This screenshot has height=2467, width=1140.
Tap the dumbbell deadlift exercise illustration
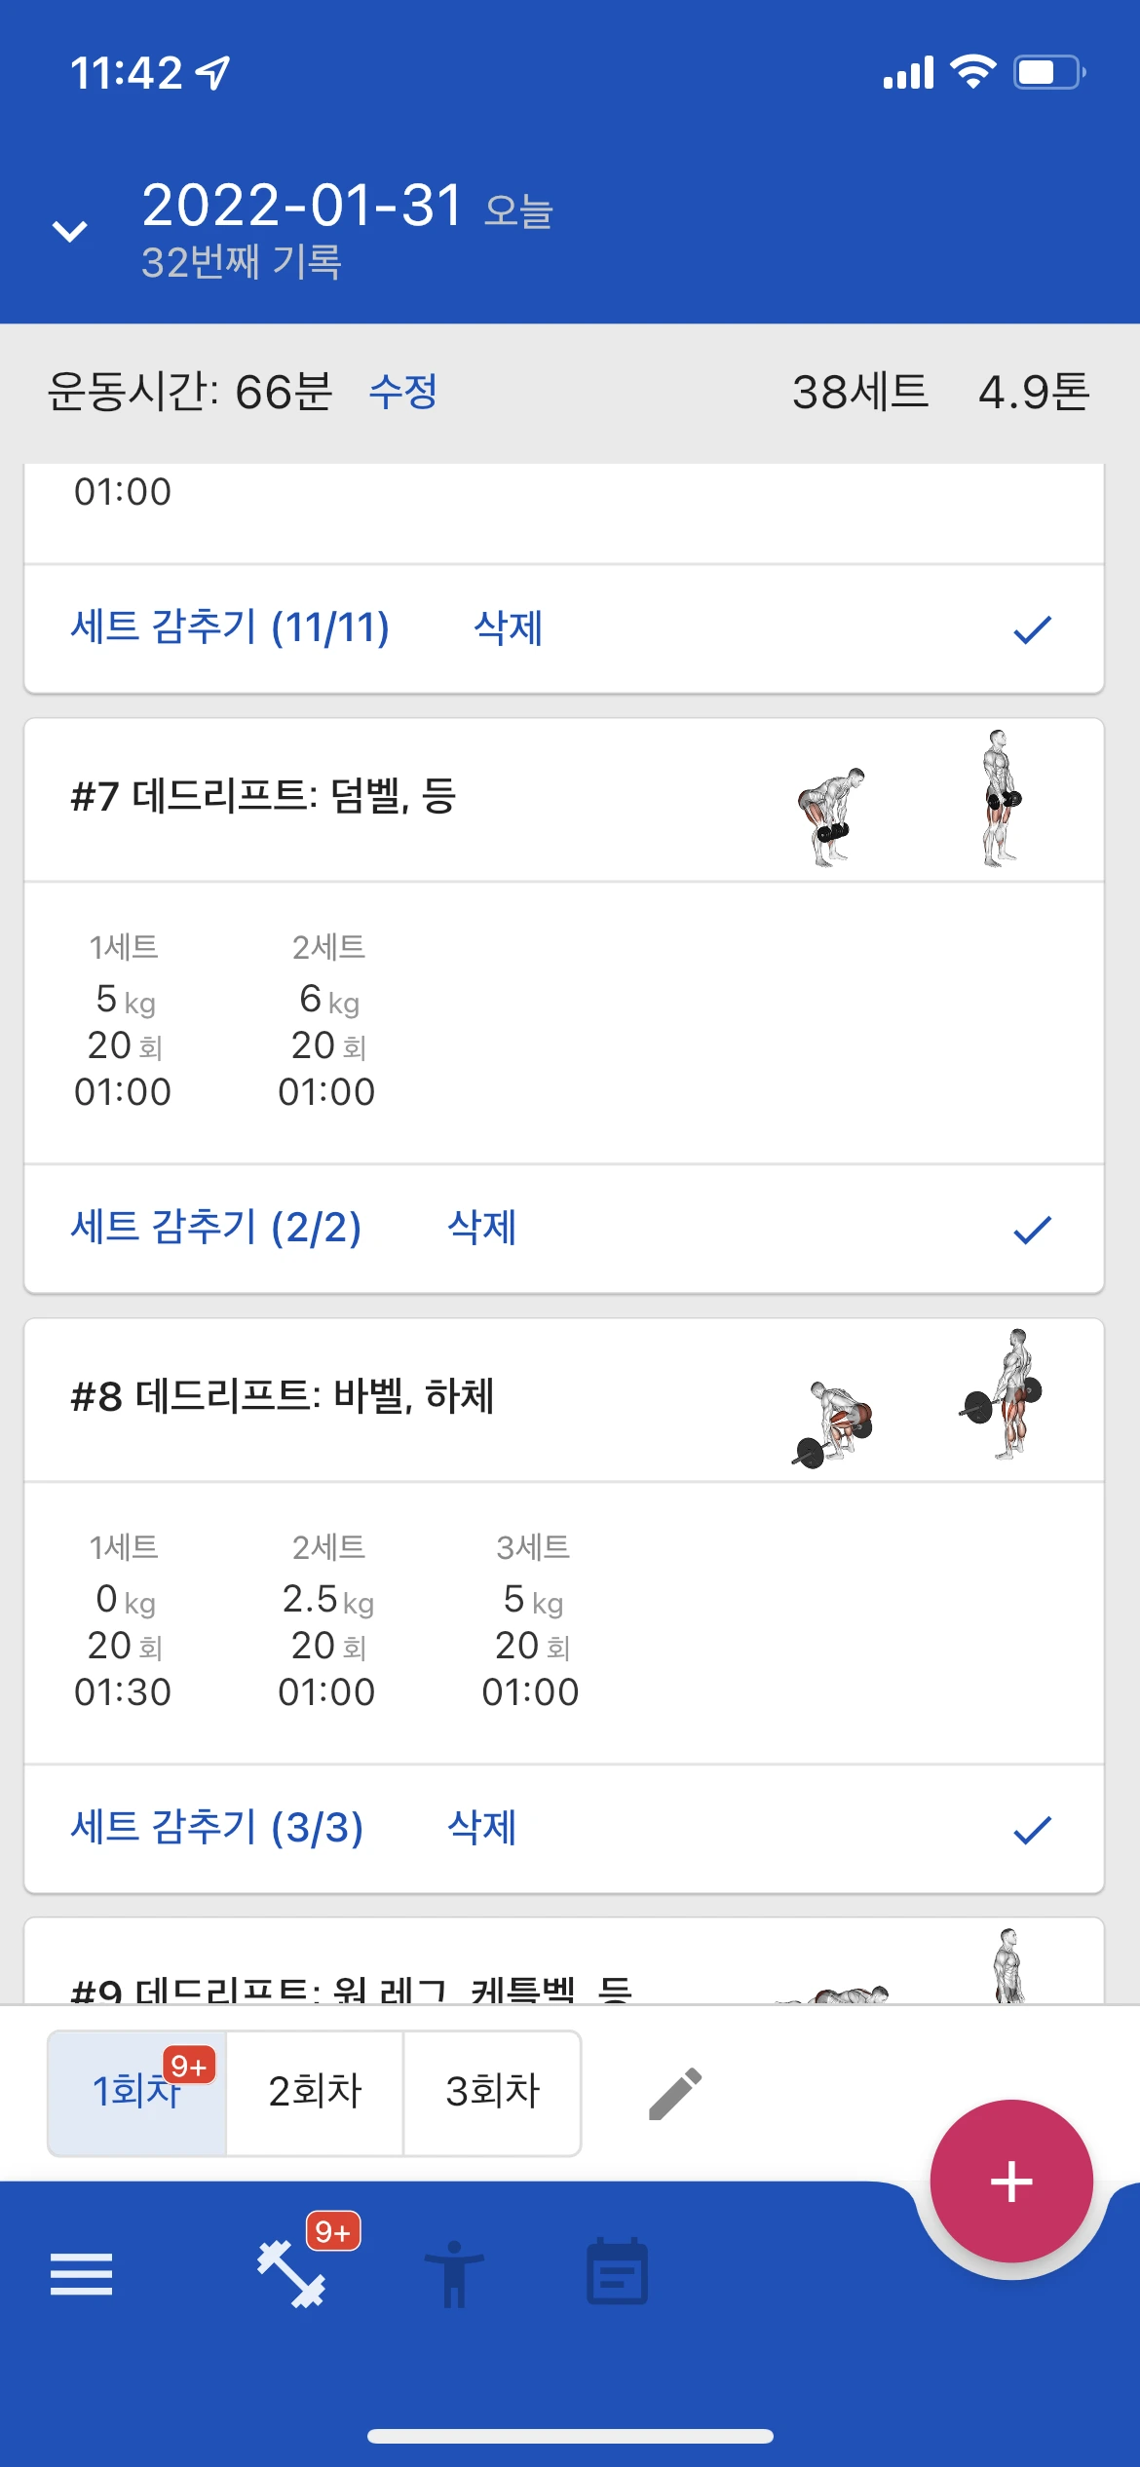(911, 799)
